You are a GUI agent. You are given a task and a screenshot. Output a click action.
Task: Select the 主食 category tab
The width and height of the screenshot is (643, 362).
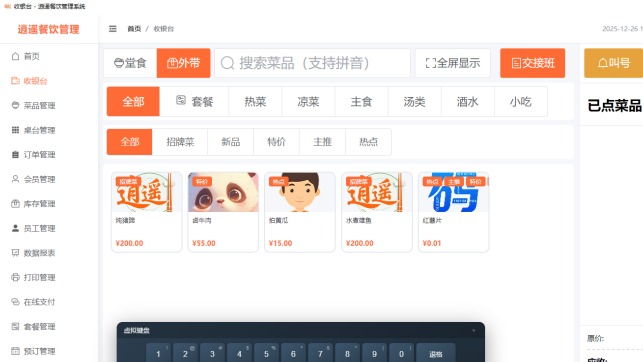click(x=362, y=102)
